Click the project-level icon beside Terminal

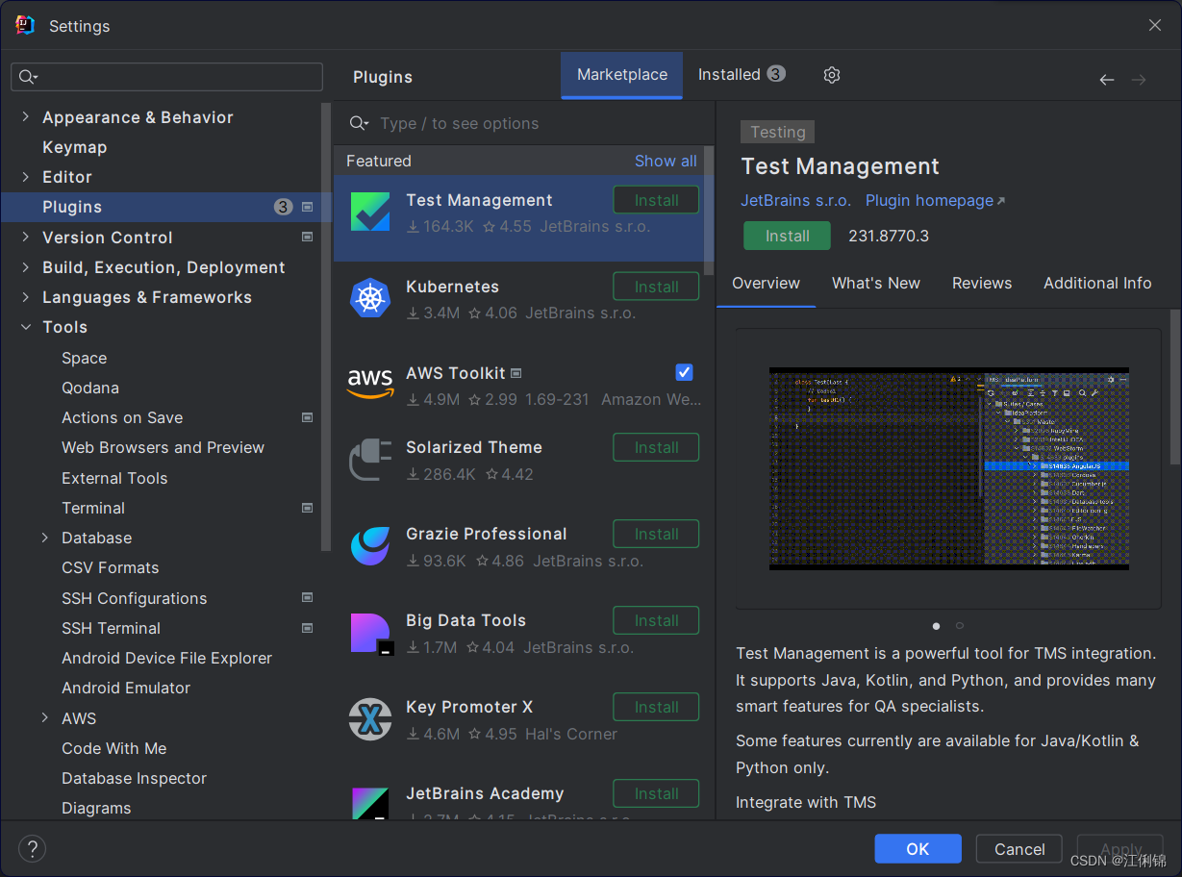point(308,508)
